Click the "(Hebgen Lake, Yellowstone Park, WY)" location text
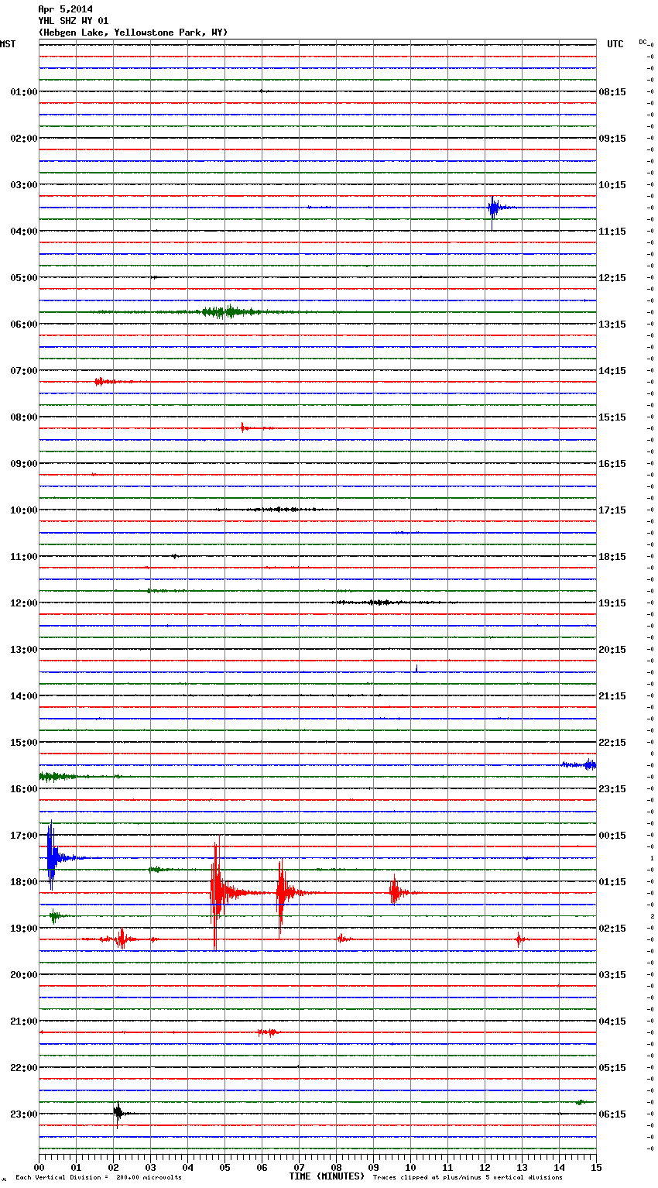This screenshot has width=658, height=1188. (x=133, y=33)
